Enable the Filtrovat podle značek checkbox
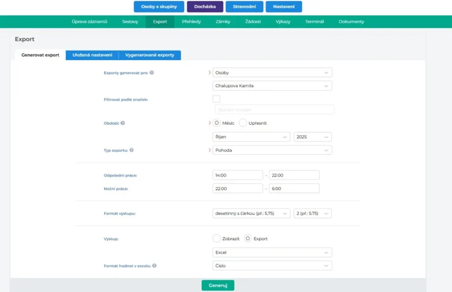 [x=216, y=99]
